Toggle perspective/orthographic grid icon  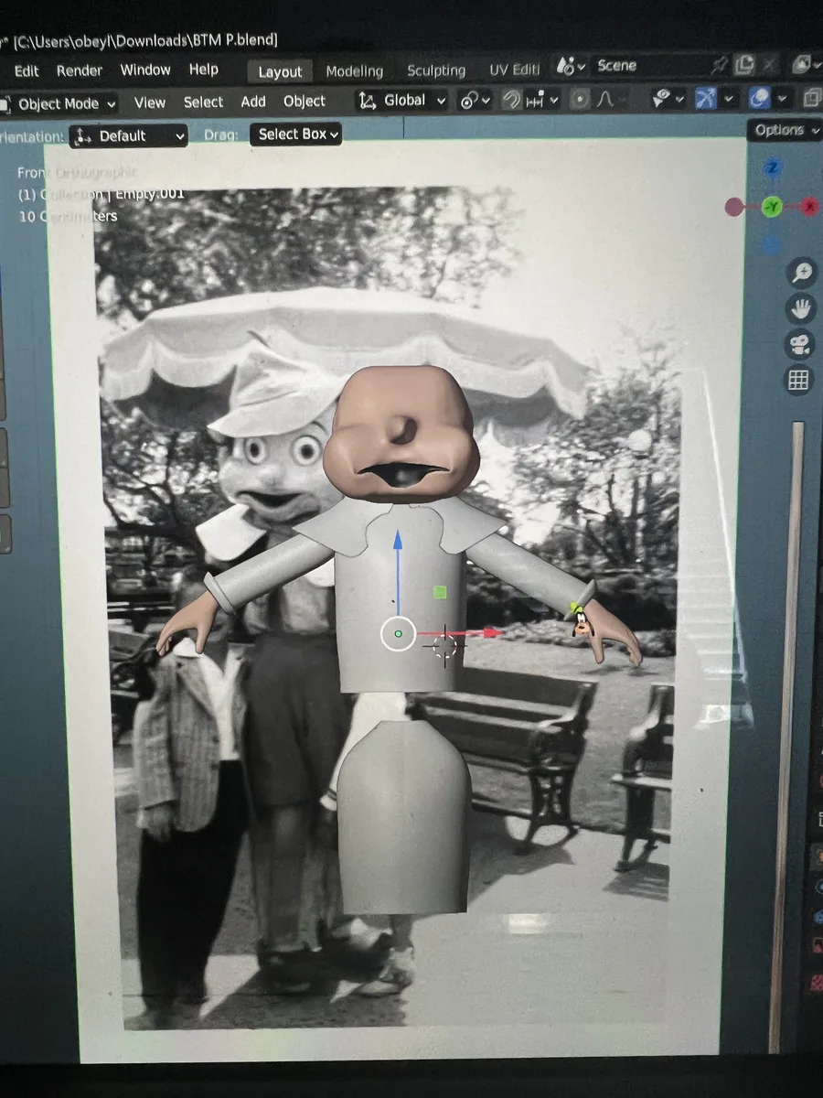coord(799,380)
